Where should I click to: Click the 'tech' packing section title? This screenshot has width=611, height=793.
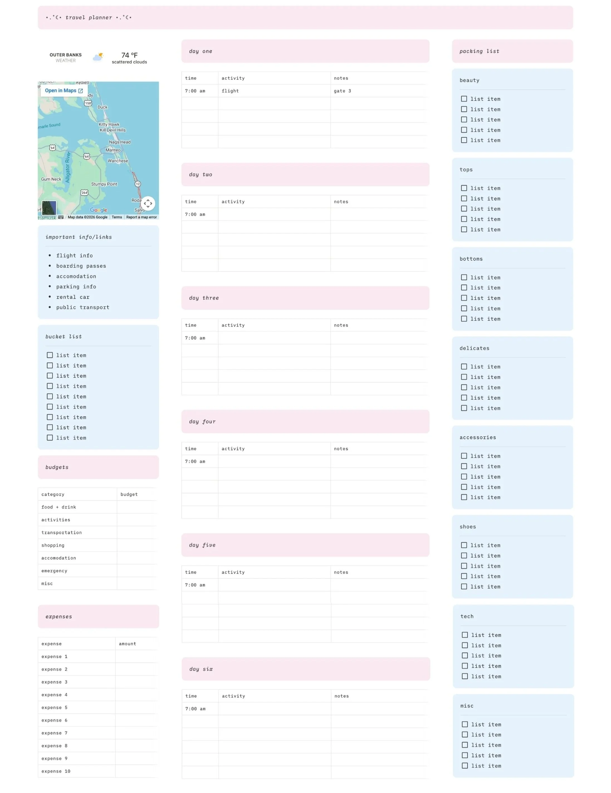pos(466,616)
